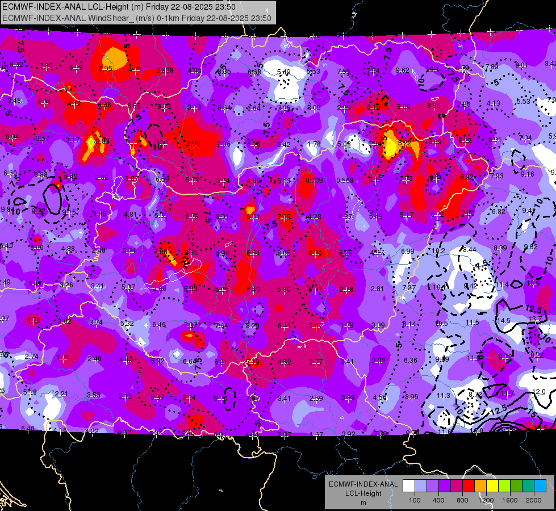The image size is (556, 511).
Task: Click the red legend swatch
Action: coord(469,485)
